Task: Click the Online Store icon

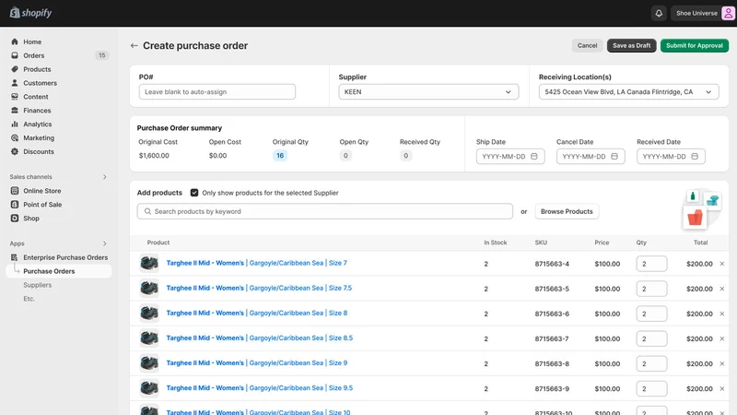Action: (x=15, y=191)
